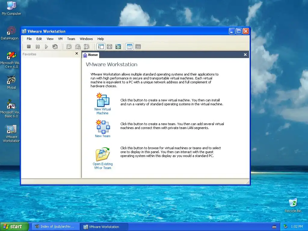The image size is (308, 231).
Task: Click the Reset virtual machine icon
Action: pos(55,47)
